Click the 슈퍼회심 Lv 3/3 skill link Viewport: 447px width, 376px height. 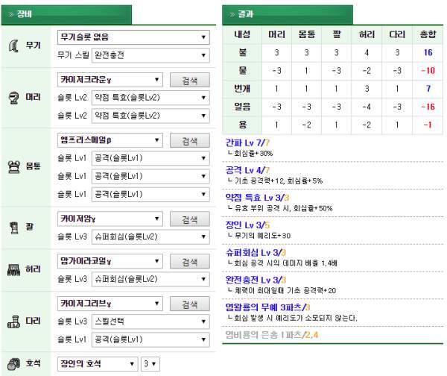tap(256, 252)
